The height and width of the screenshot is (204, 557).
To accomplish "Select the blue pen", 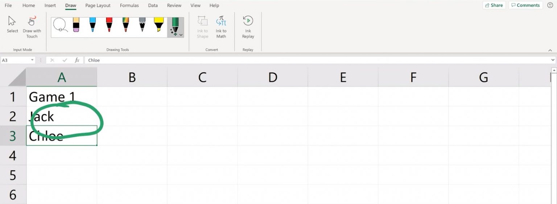I will (92, 25).
